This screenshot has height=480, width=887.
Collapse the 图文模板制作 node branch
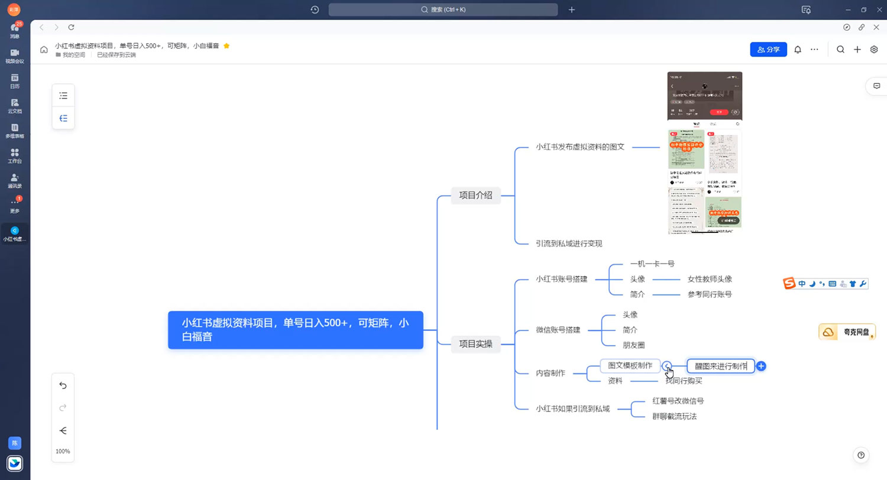[667, 366]
